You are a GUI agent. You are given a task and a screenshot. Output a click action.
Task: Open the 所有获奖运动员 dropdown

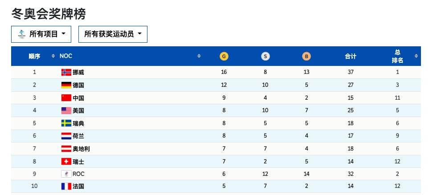[113, 34]
